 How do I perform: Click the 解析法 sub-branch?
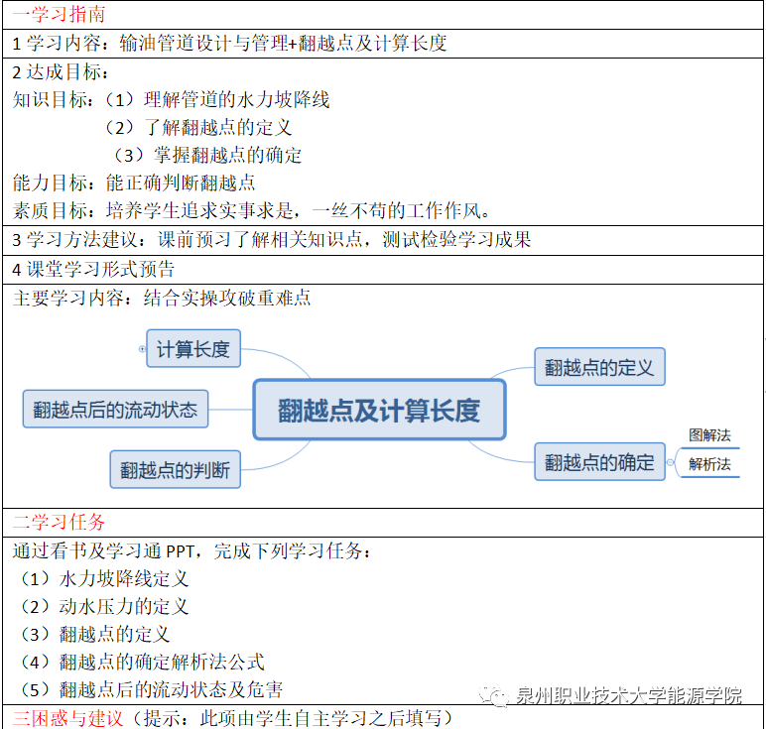point(709,464)
